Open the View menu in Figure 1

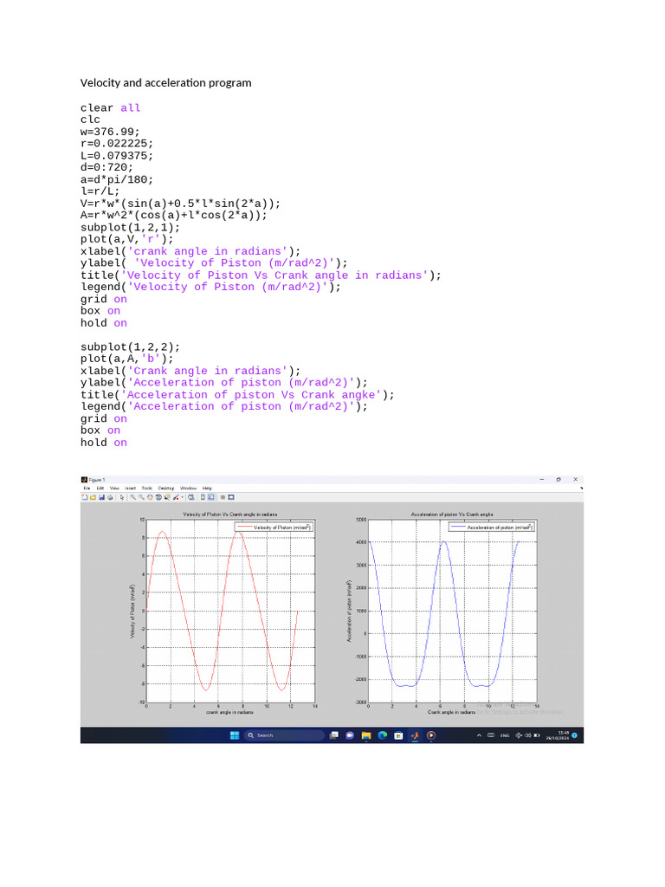[114, 489]
